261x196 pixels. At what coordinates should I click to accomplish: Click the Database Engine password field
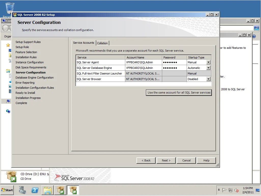(174, 68)
